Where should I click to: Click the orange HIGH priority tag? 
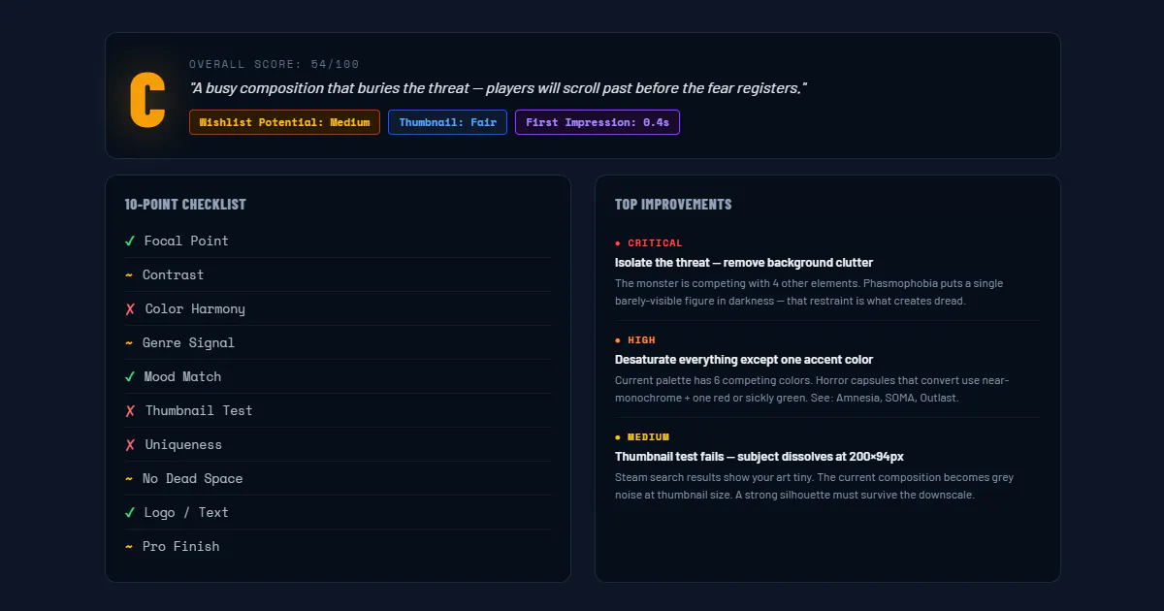coord(635,340)
